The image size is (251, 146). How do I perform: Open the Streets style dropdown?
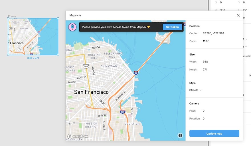pyautogui.click(x=195, y=90)
